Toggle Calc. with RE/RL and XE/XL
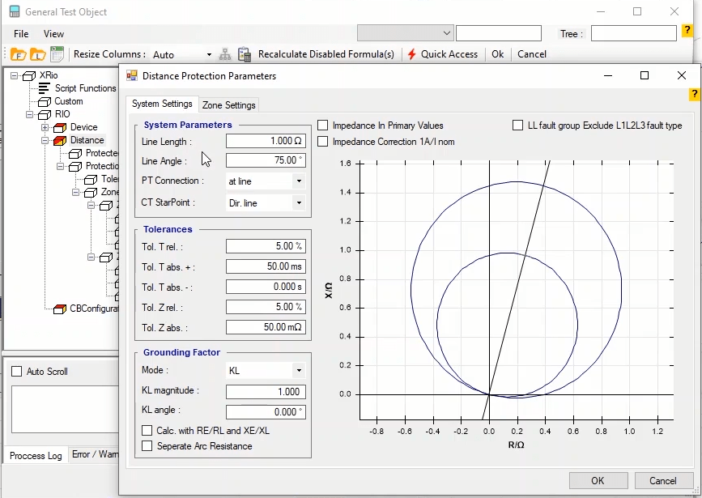This screenshot has height=498, width=702. pyautogui.click(x=147, y=431)
